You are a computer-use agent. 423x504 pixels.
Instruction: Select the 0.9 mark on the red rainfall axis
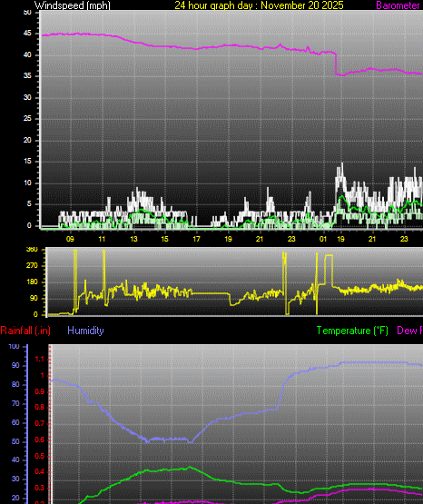pos(40,391)
